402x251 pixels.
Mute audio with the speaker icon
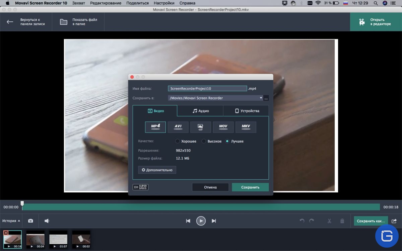[x=47, y=221]
